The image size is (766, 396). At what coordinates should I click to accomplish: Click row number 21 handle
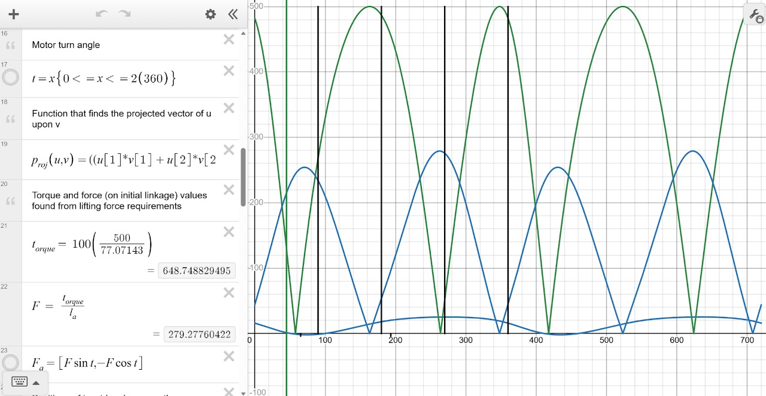(4, 226)
